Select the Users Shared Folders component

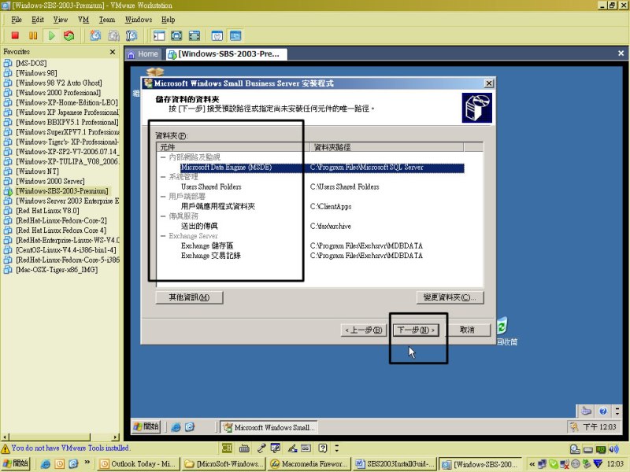click(211, 186)
